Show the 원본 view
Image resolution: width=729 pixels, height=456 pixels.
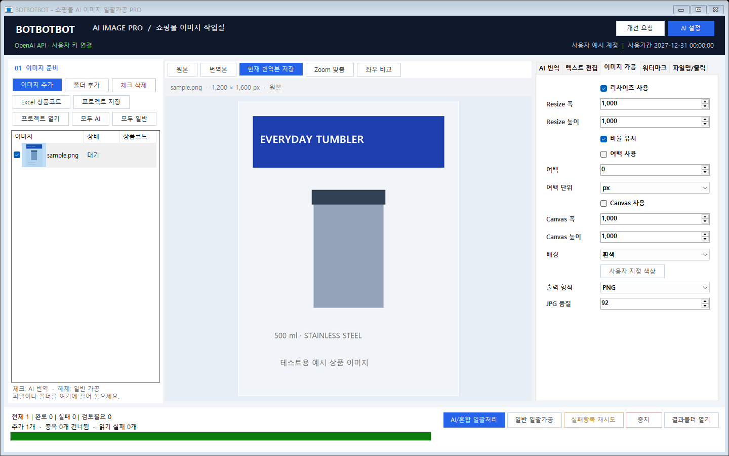click(182, 69)
